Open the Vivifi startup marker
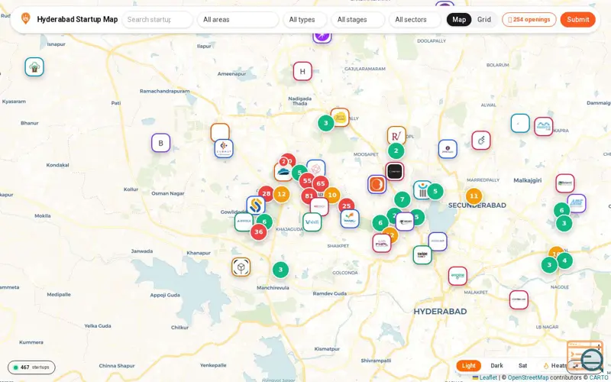 point(312,222)
